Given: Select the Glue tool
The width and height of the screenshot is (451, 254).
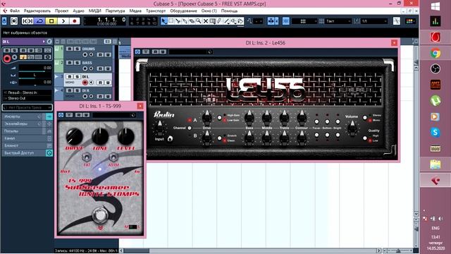Looking at the screenshot, I should coord(185,21).
